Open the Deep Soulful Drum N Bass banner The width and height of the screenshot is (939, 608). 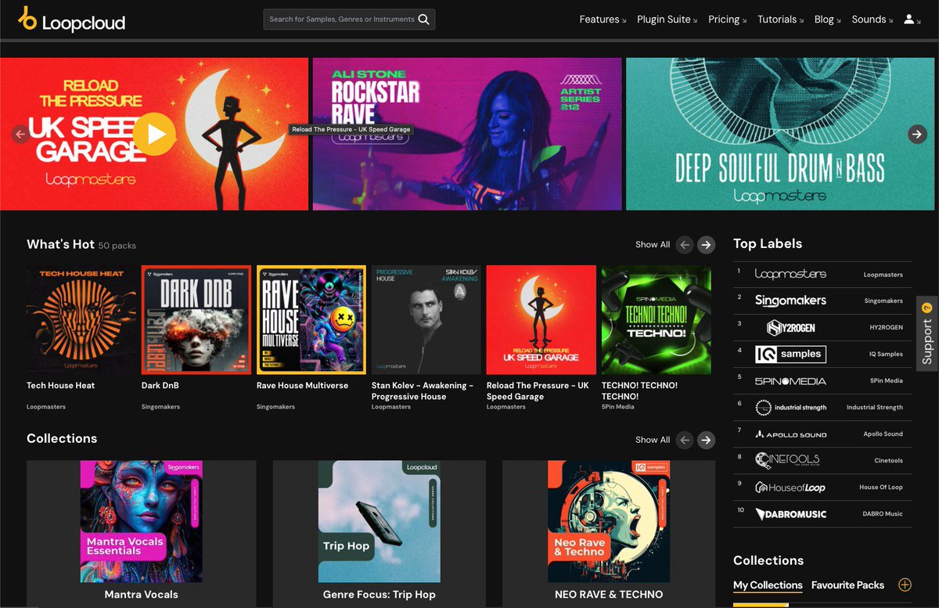[x=780, y=135]
